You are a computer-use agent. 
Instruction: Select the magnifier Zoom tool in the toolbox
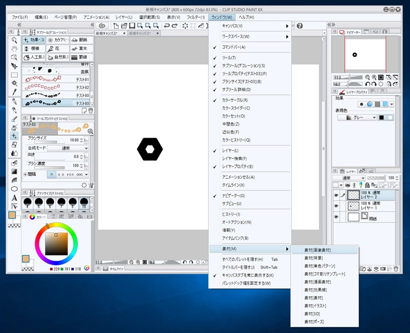click(14, 40)
